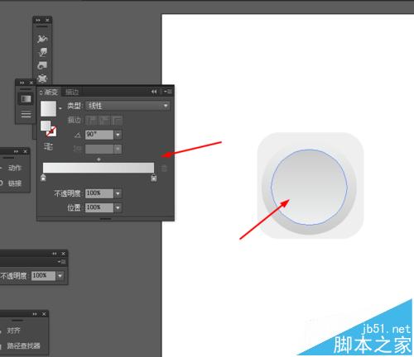Click the 不透明度 field in Gradient panel
The height and width of the screenshot is (357, 414).
(x=99, y=193)
